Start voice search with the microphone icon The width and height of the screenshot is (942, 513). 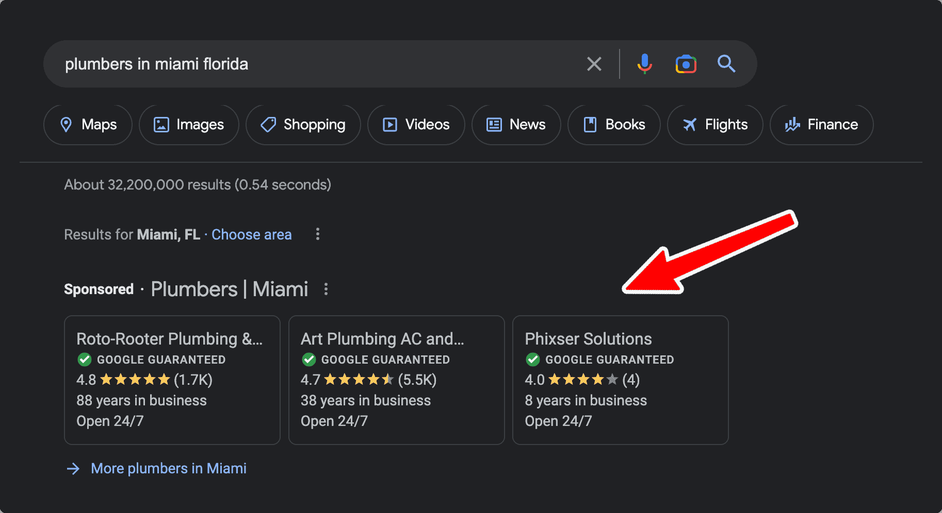click(644, 64)
